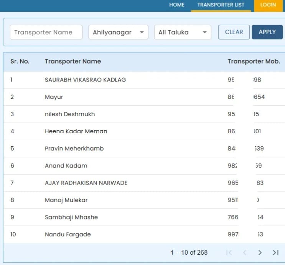Select SAURABH VIKASRAO KADLAG row name
This screenshot has width=285, height=265.
click(85, 80)
